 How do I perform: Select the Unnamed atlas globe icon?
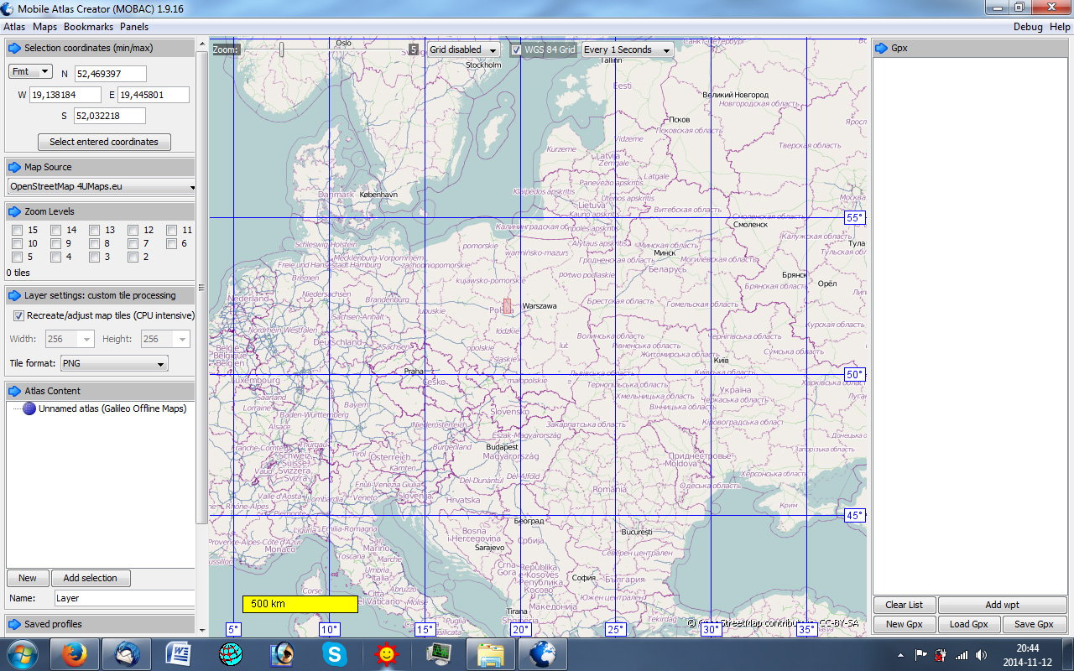click(x=29, y=408)
